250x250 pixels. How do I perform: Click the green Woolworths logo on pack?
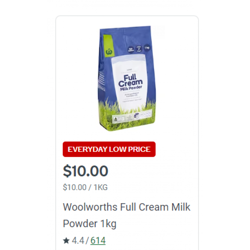pyautogui.click(x=109, y=52)
